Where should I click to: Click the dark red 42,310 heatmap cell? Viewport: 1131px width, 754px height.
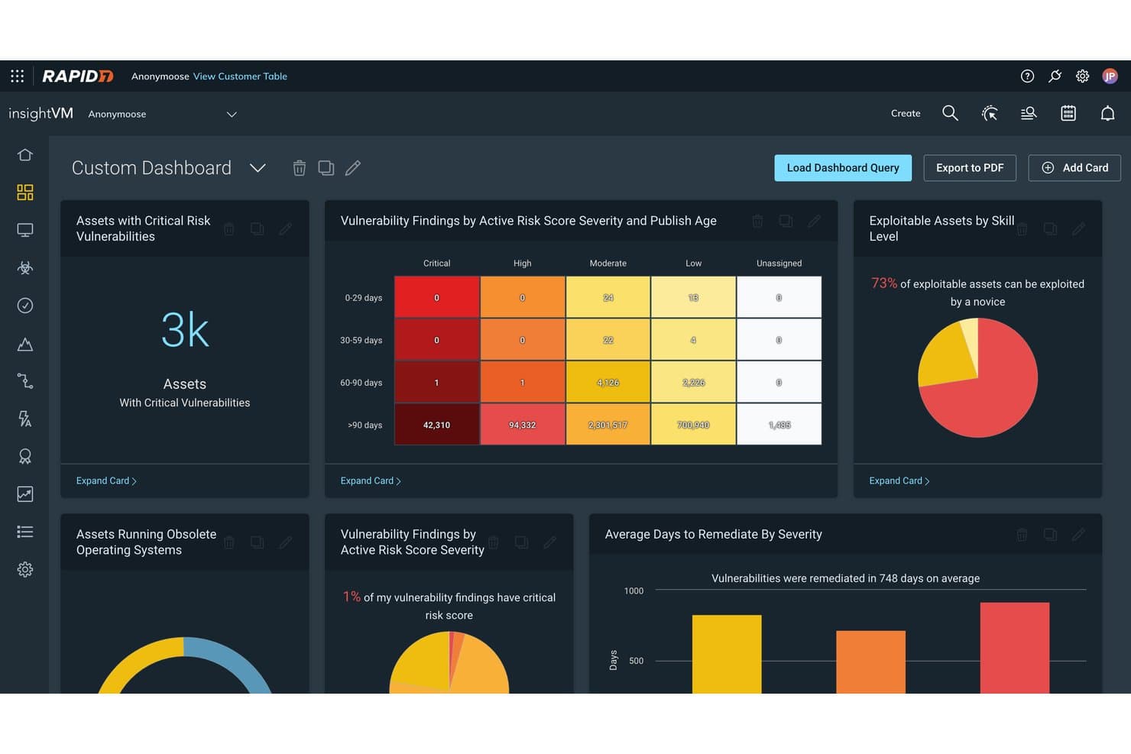(437, 425)
